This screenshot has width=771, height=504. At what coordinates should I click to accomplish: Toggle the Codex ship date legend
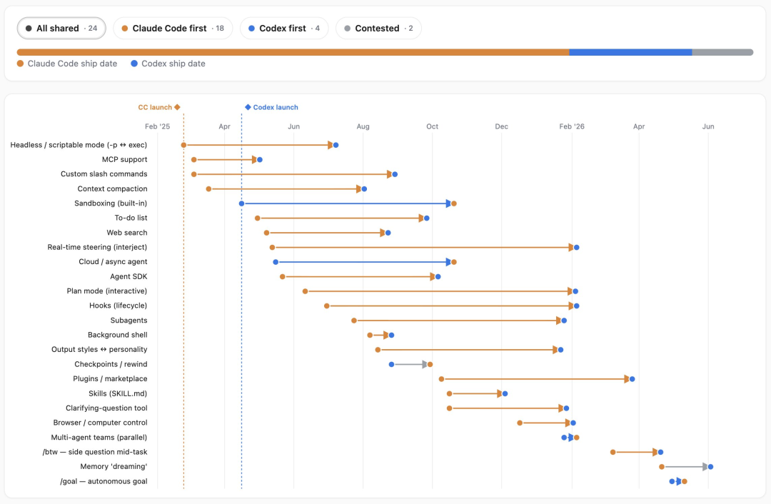tap(168, 64)
